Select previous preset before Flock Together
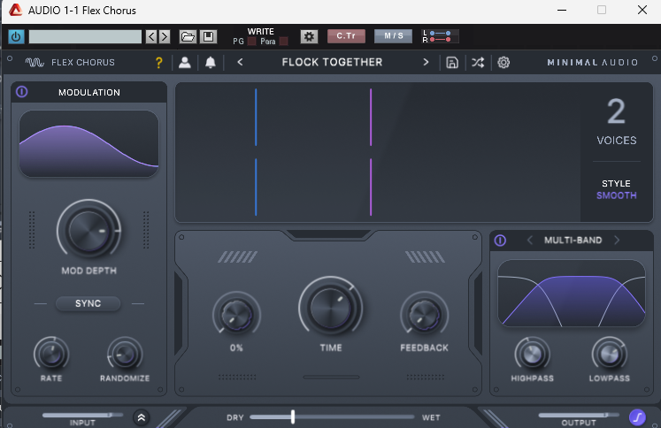Viewport: 661px width, 428px height. (x=240, y=63)
